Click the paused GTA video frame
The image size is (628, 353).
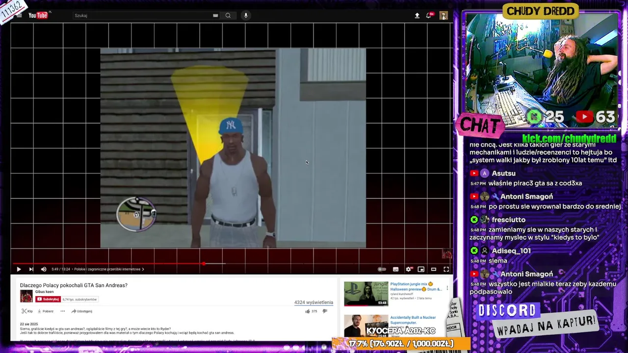pos(233,148)
